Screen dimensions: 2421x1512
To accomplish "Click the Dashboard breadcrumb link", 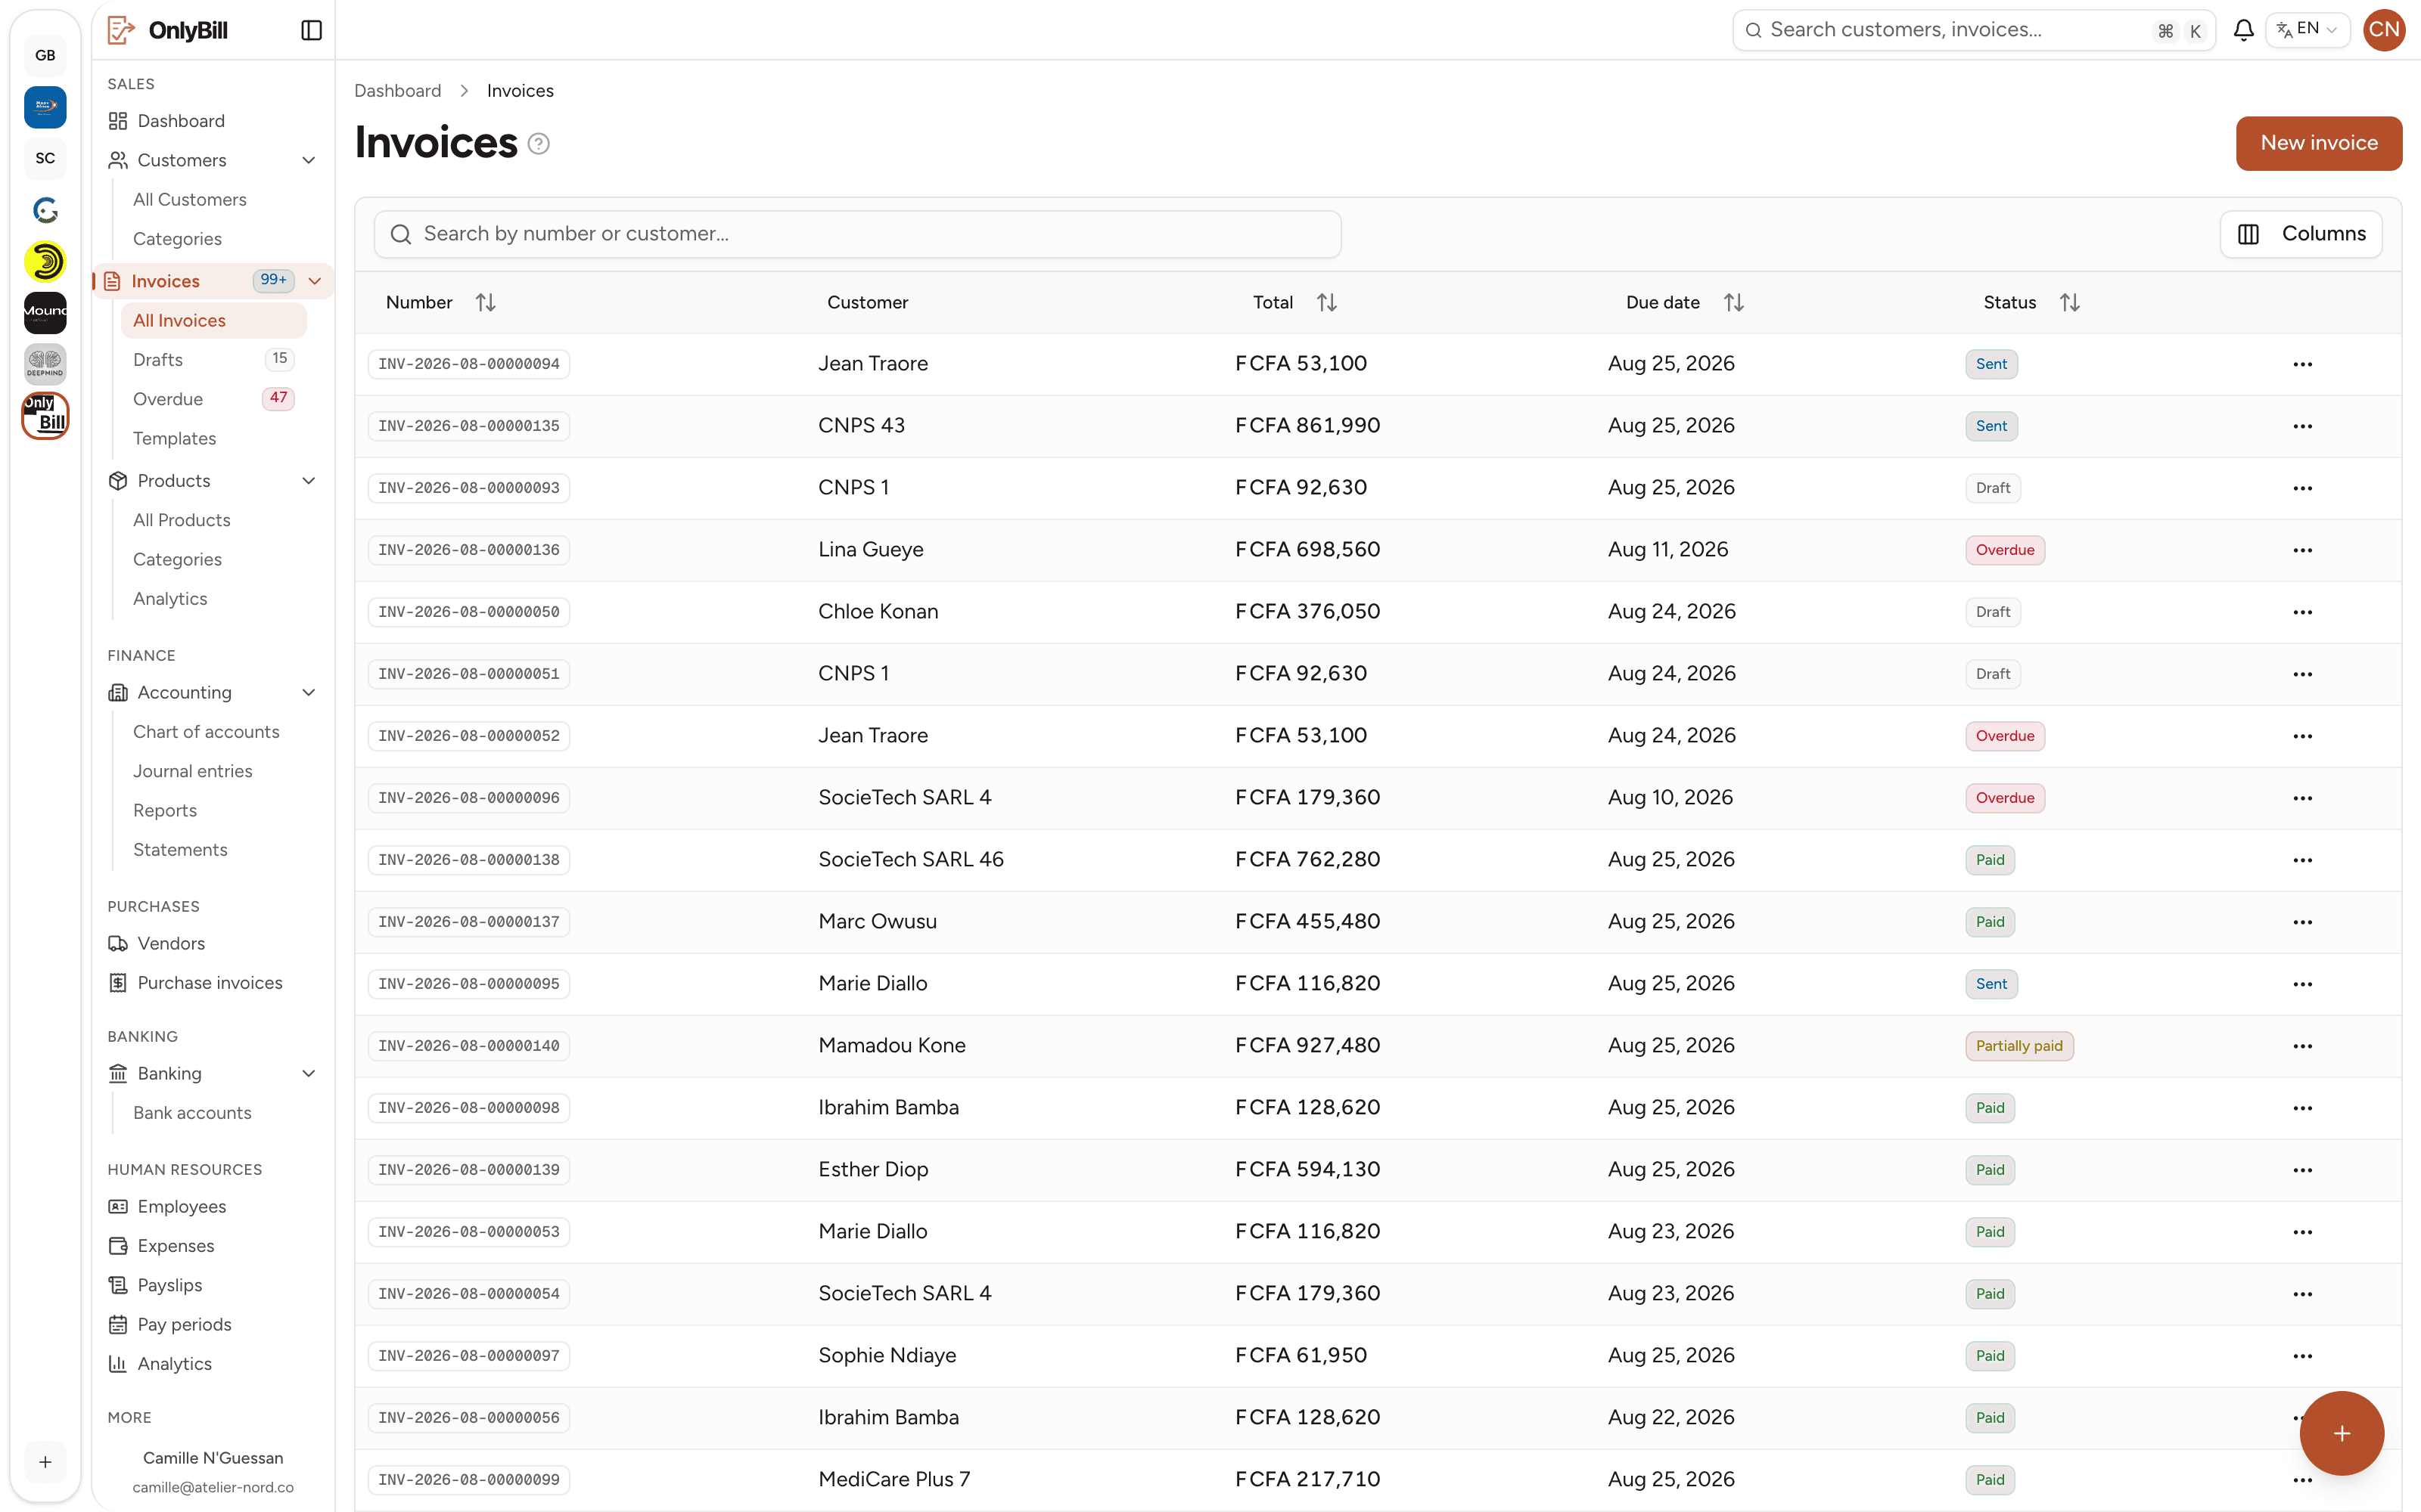I will [x=397, y=91].
